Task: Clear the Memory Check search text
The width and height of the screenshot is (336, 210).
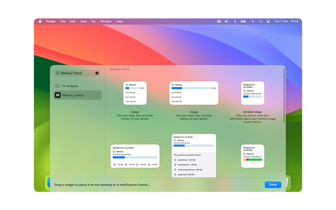Action: pos(97,73)
